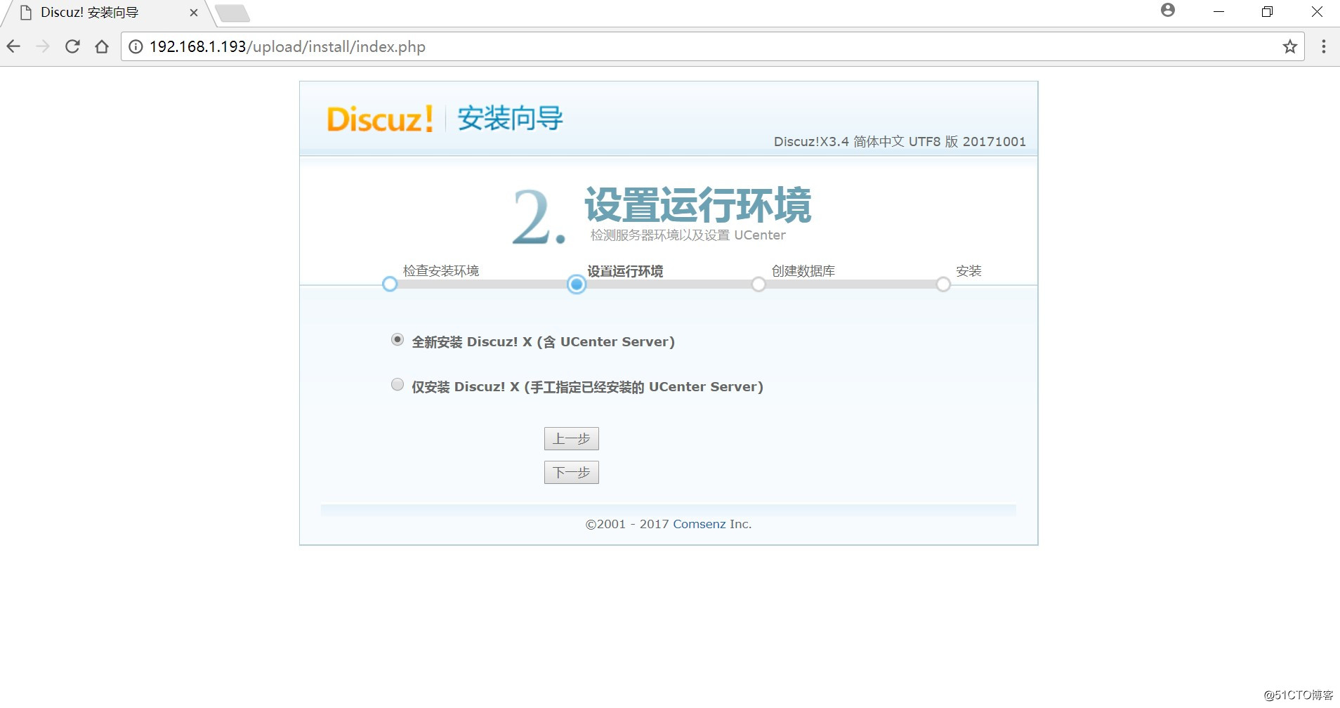Click the 安装 step marker
This screenshot has width=1340, height=708.
[x=943, y=284]
